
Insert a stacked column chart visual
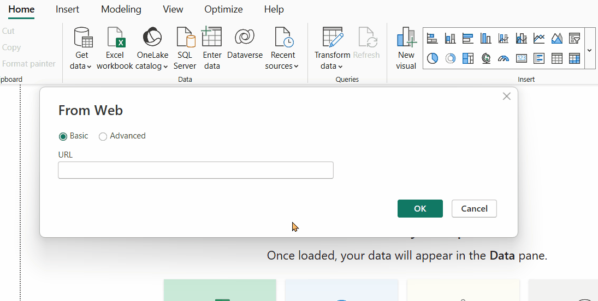pos(451,38)
